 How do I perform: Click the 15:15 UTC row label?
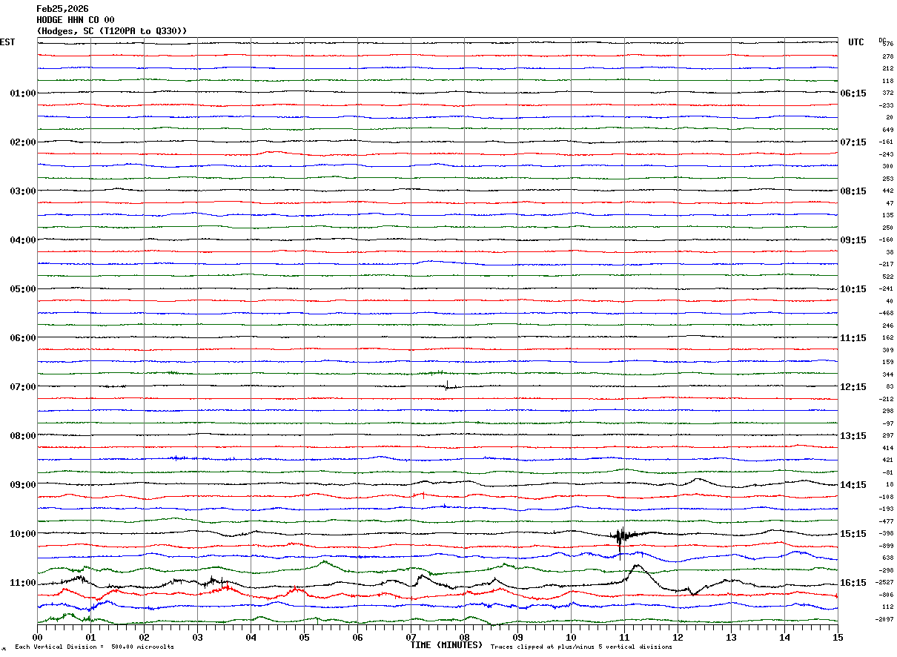pos(853,534)
